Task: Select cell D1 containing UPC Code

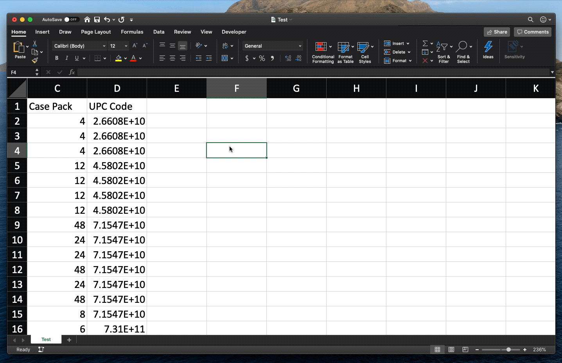Action: click(x=117, y=106)
